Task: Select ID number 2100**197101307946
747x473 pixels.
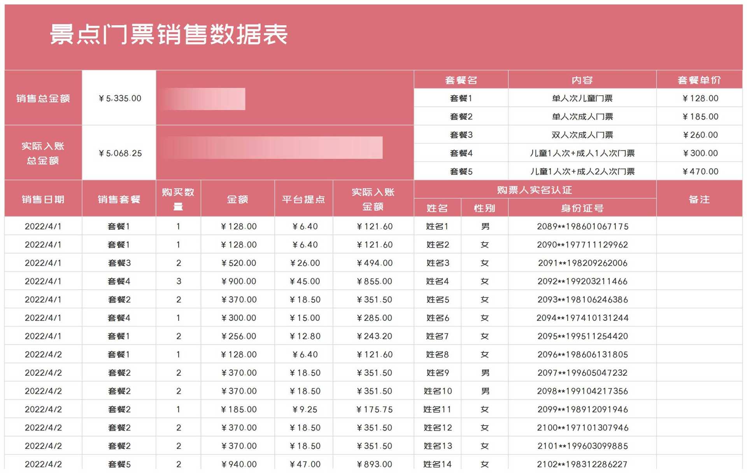Action: [x=582, y=427]
